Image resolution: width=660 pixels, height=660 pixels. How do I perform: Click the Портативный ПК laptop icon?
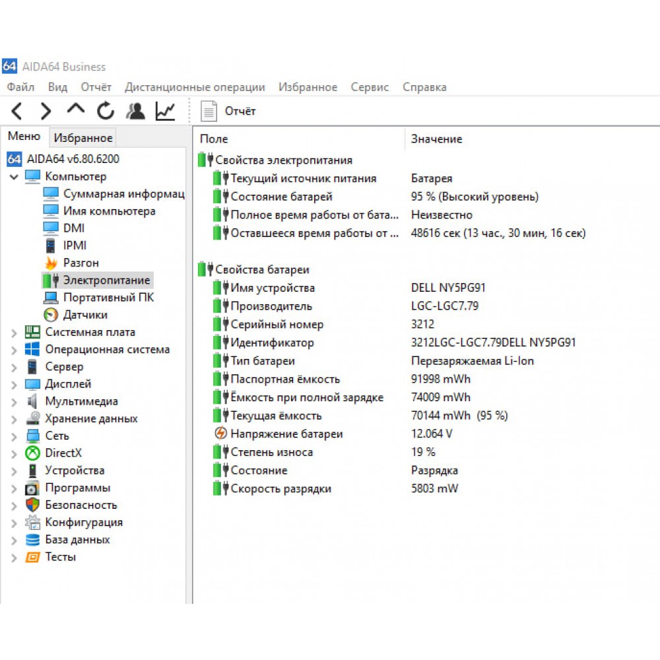pos(51,298)
